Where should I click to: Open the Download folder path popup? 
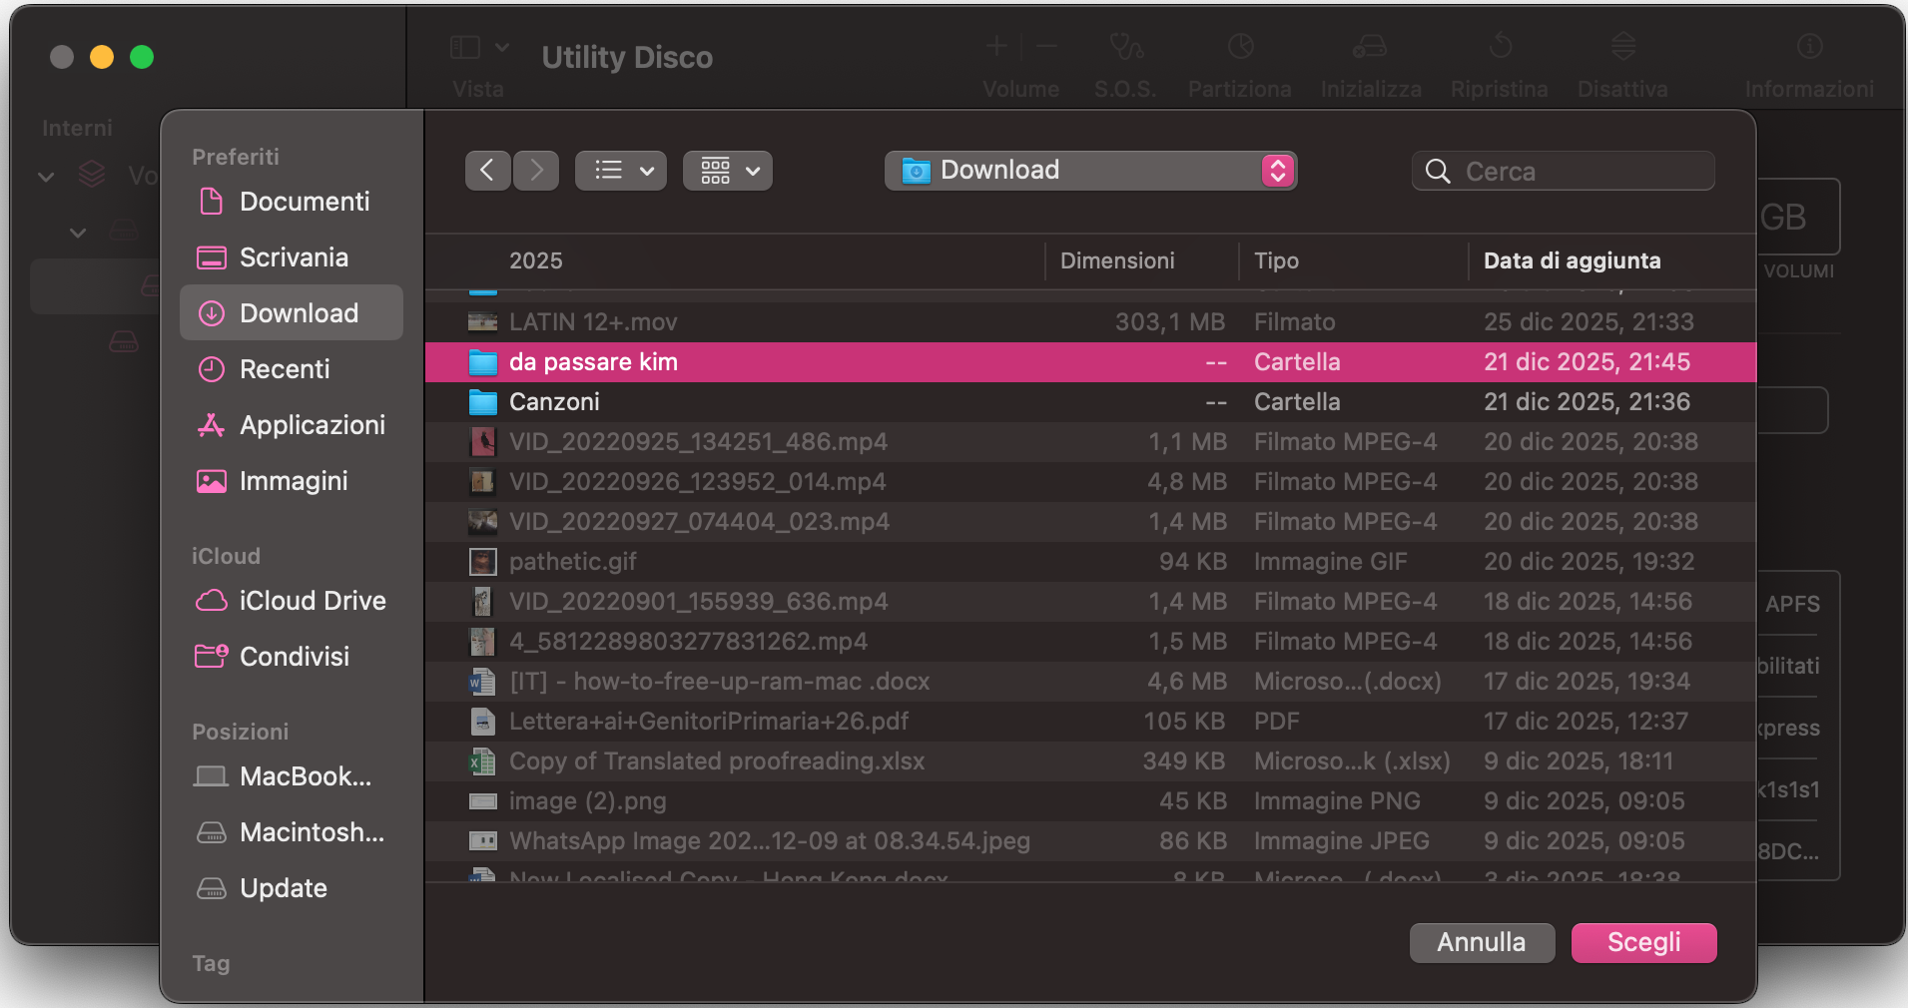pos(1090,171)
